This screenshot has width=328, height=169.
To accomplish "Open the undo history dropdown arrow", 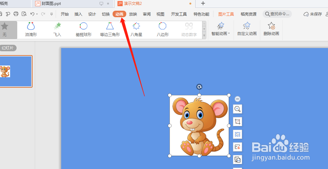I will click(x=37, y=14).
